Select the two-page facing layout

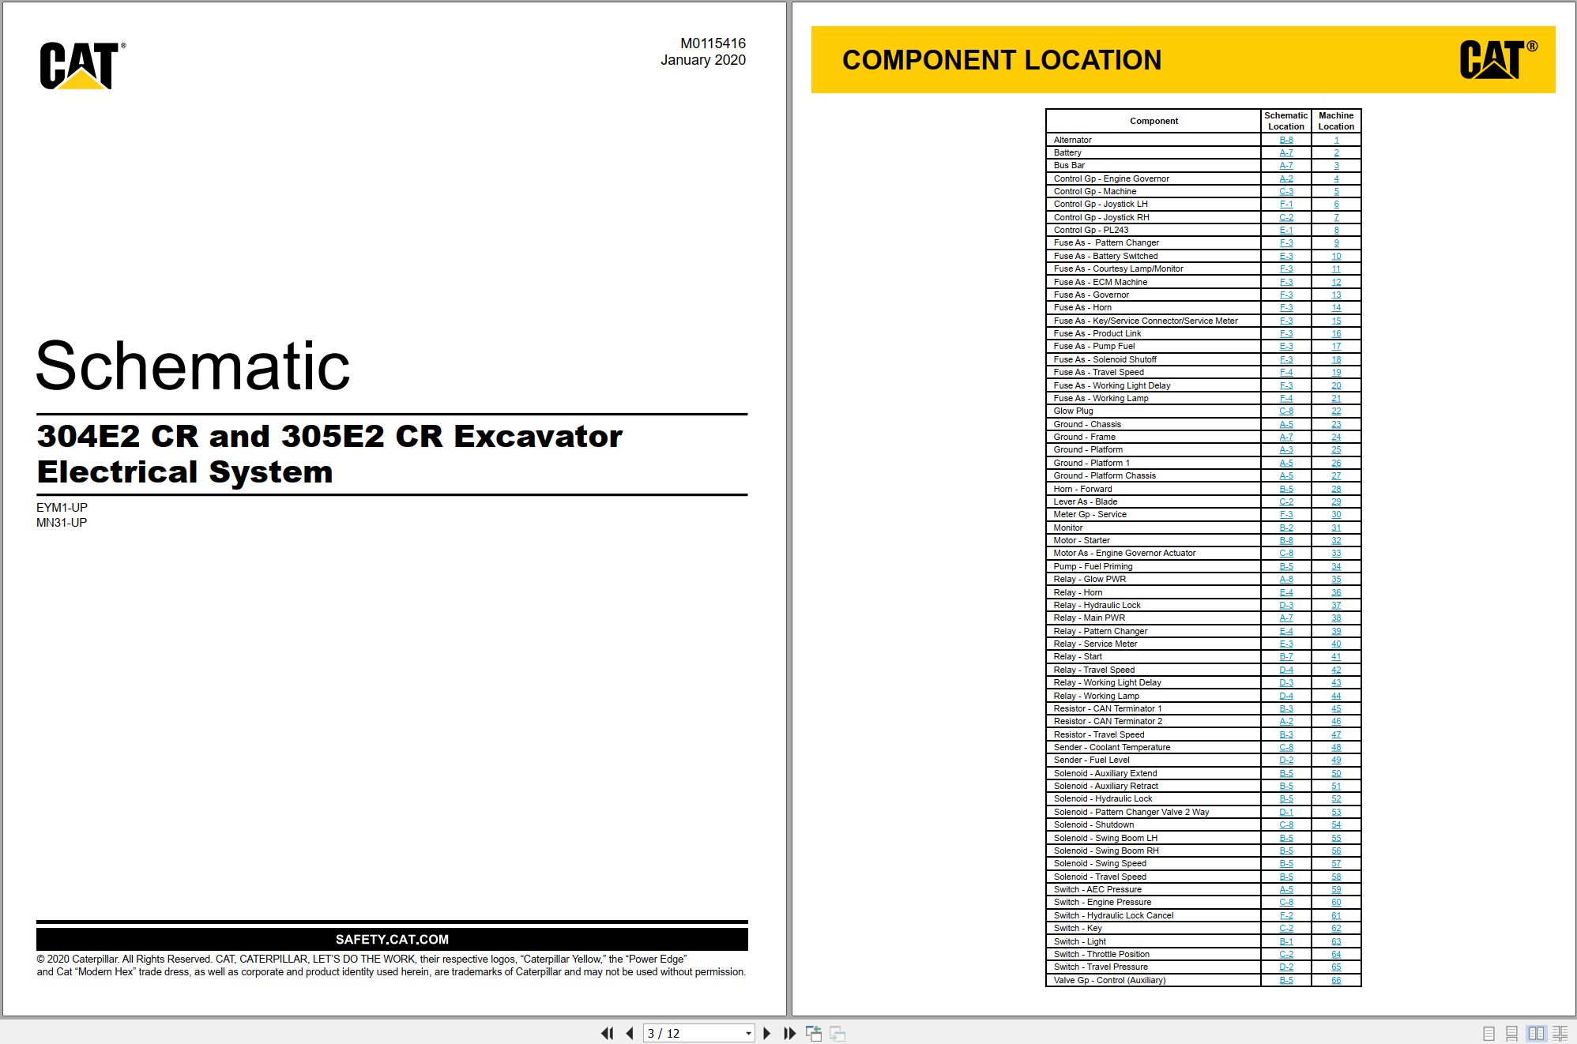[1536, 1033]
